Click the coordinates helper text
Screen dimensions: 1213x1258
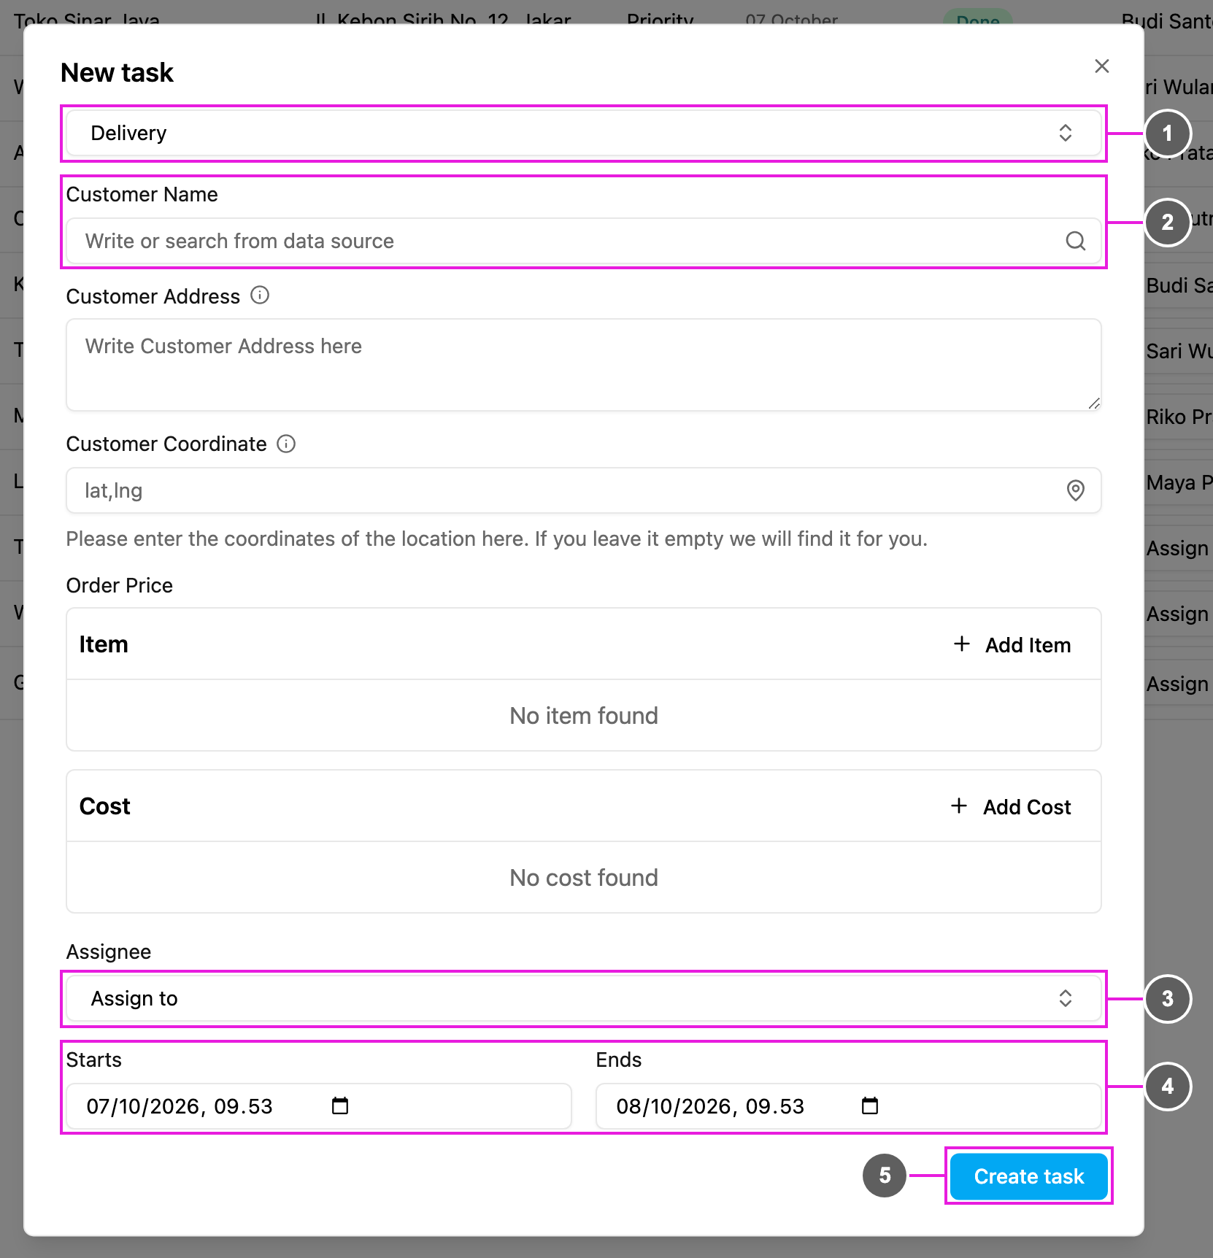click(497, 539)
